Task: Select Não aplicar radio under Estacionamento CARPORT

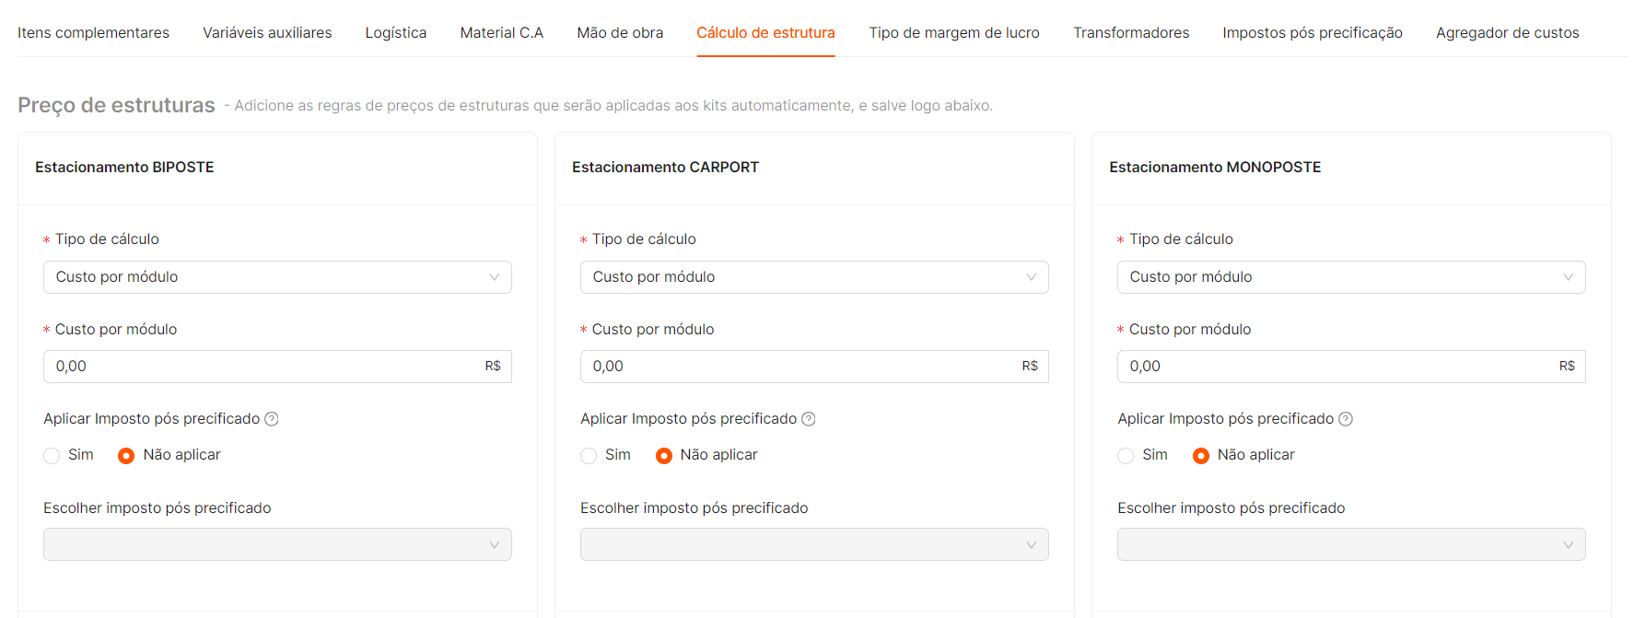Action: 663,456
